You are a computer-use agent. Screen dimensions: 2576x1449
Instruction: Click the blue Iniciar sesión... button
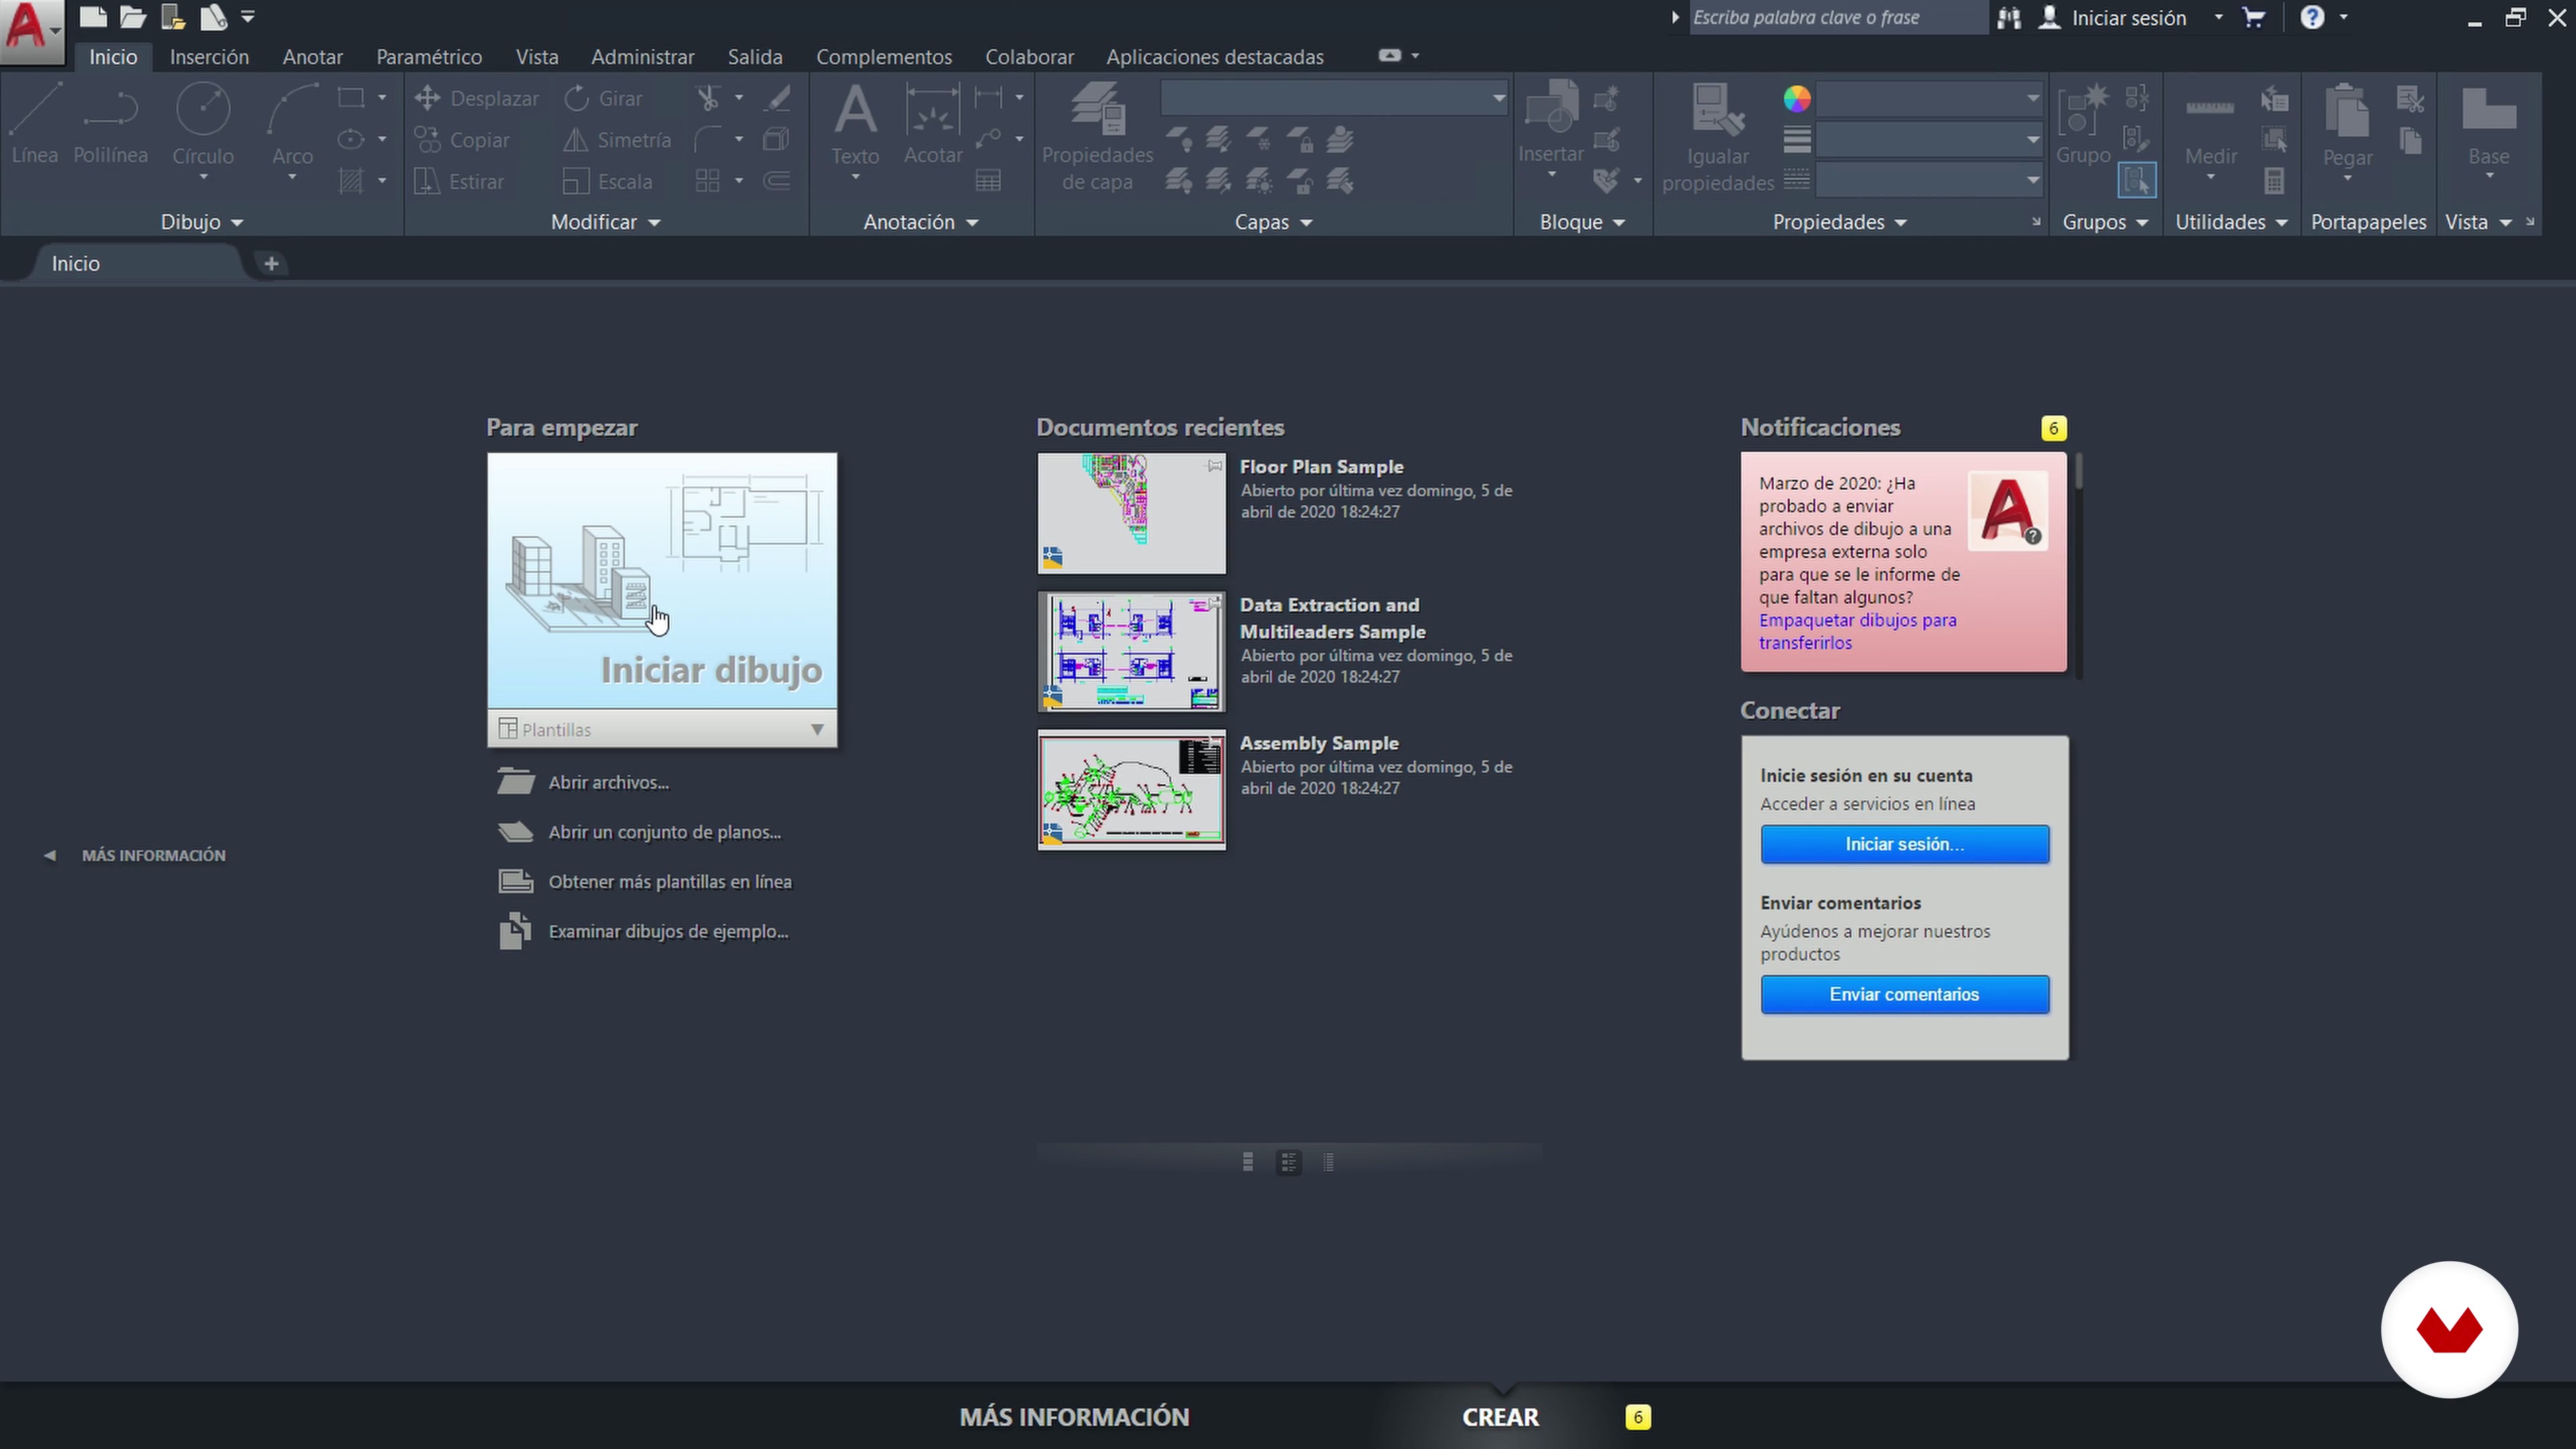coord(1904,844)
